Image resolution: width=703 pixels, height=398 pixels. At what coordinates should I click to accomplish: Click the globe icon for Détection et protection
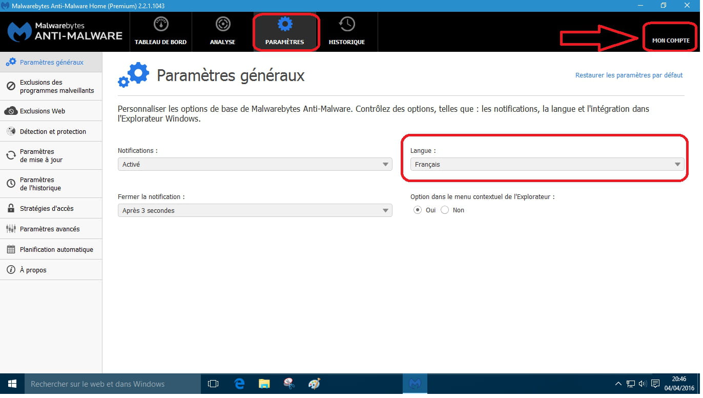tap(11, 132)
